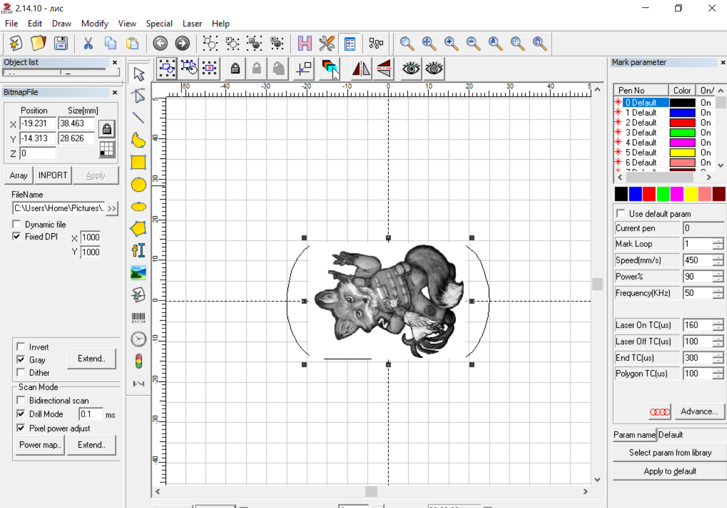This screenshot has width=727, height=508.
Task: Click the Drill Mode ms input field
Action: coord(91,414)
